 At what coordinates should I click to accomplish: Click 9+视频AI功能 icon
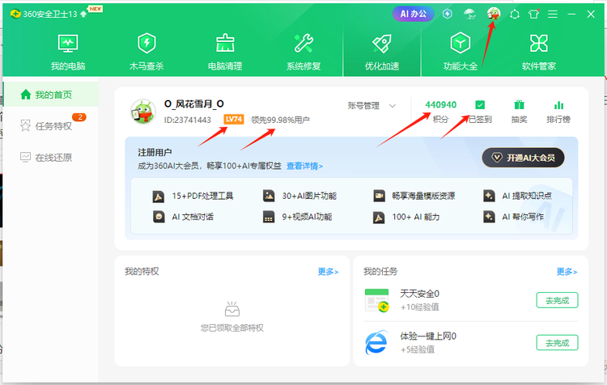(x=269, y=217)
